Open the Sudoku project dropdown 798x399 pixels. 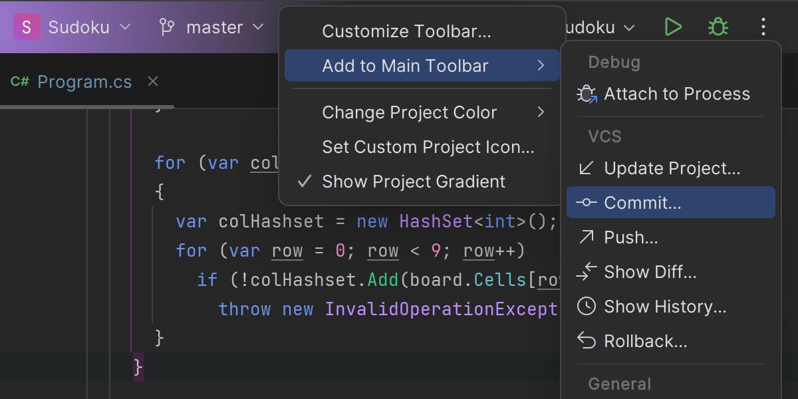(89, 27)
